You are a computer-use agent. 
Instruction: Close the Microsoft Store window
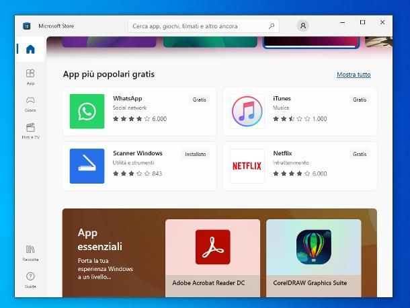tap(382, 22)
